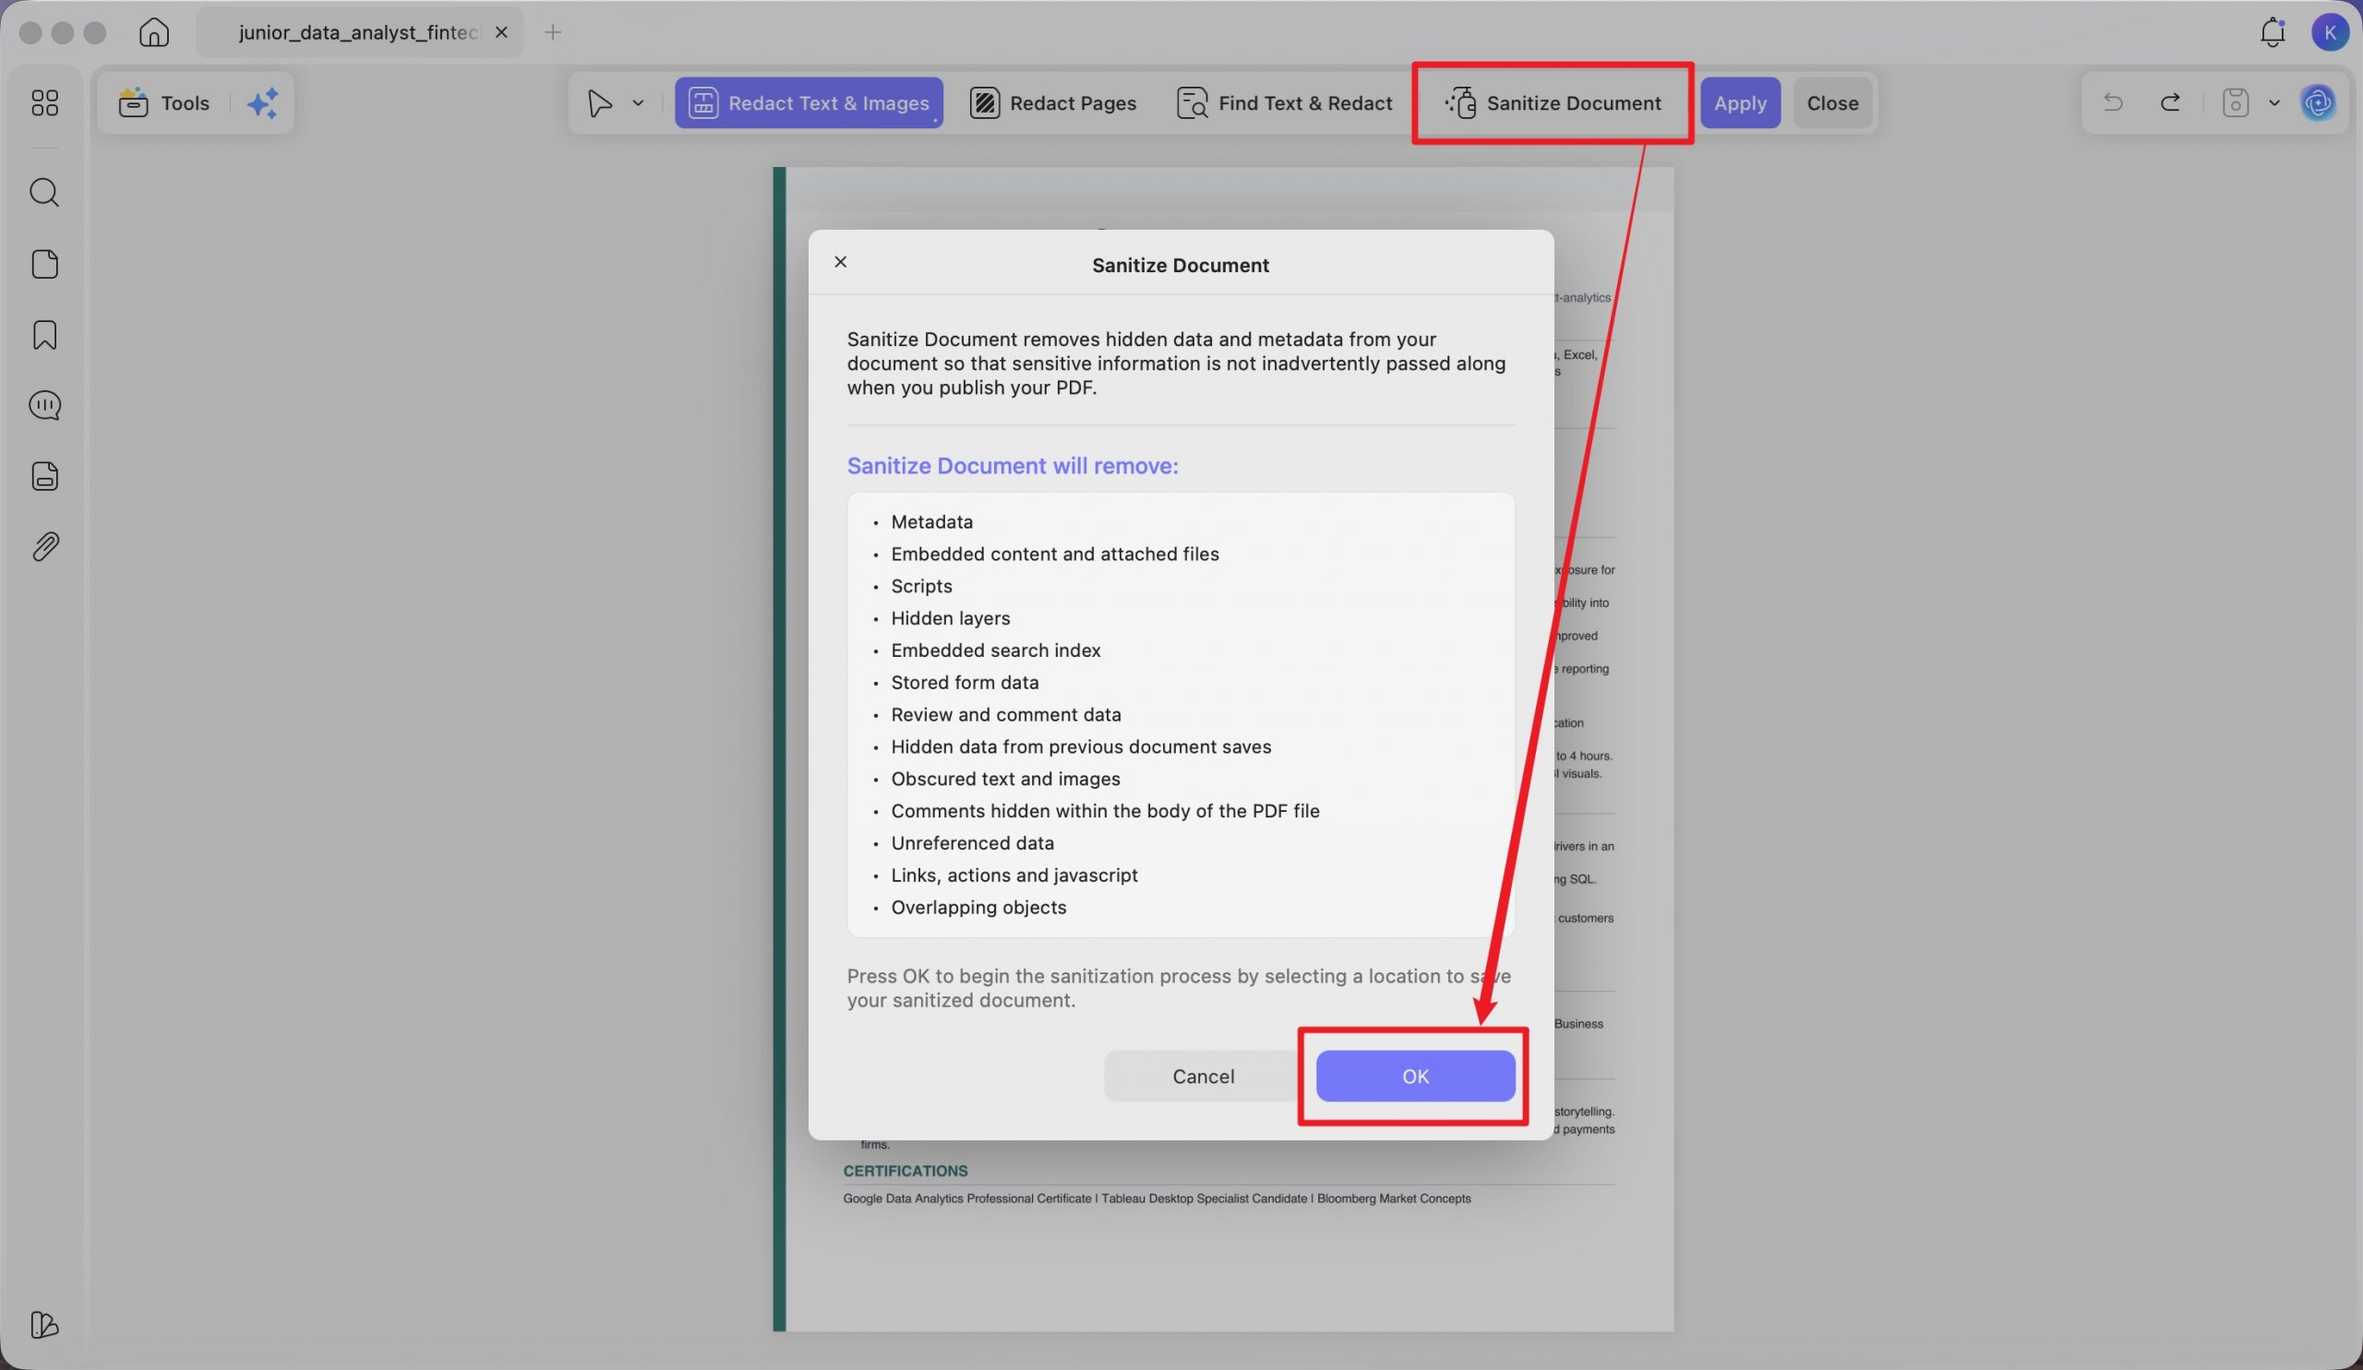This screenshot has width=2363, height=1370.
Task: Select the cursor pointer tool
Action: 599,102
